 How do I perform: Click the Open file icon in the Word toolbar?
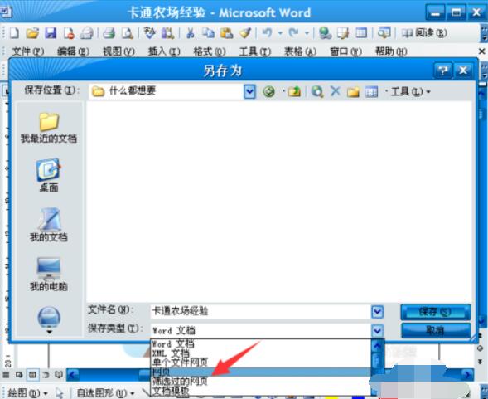32,32
